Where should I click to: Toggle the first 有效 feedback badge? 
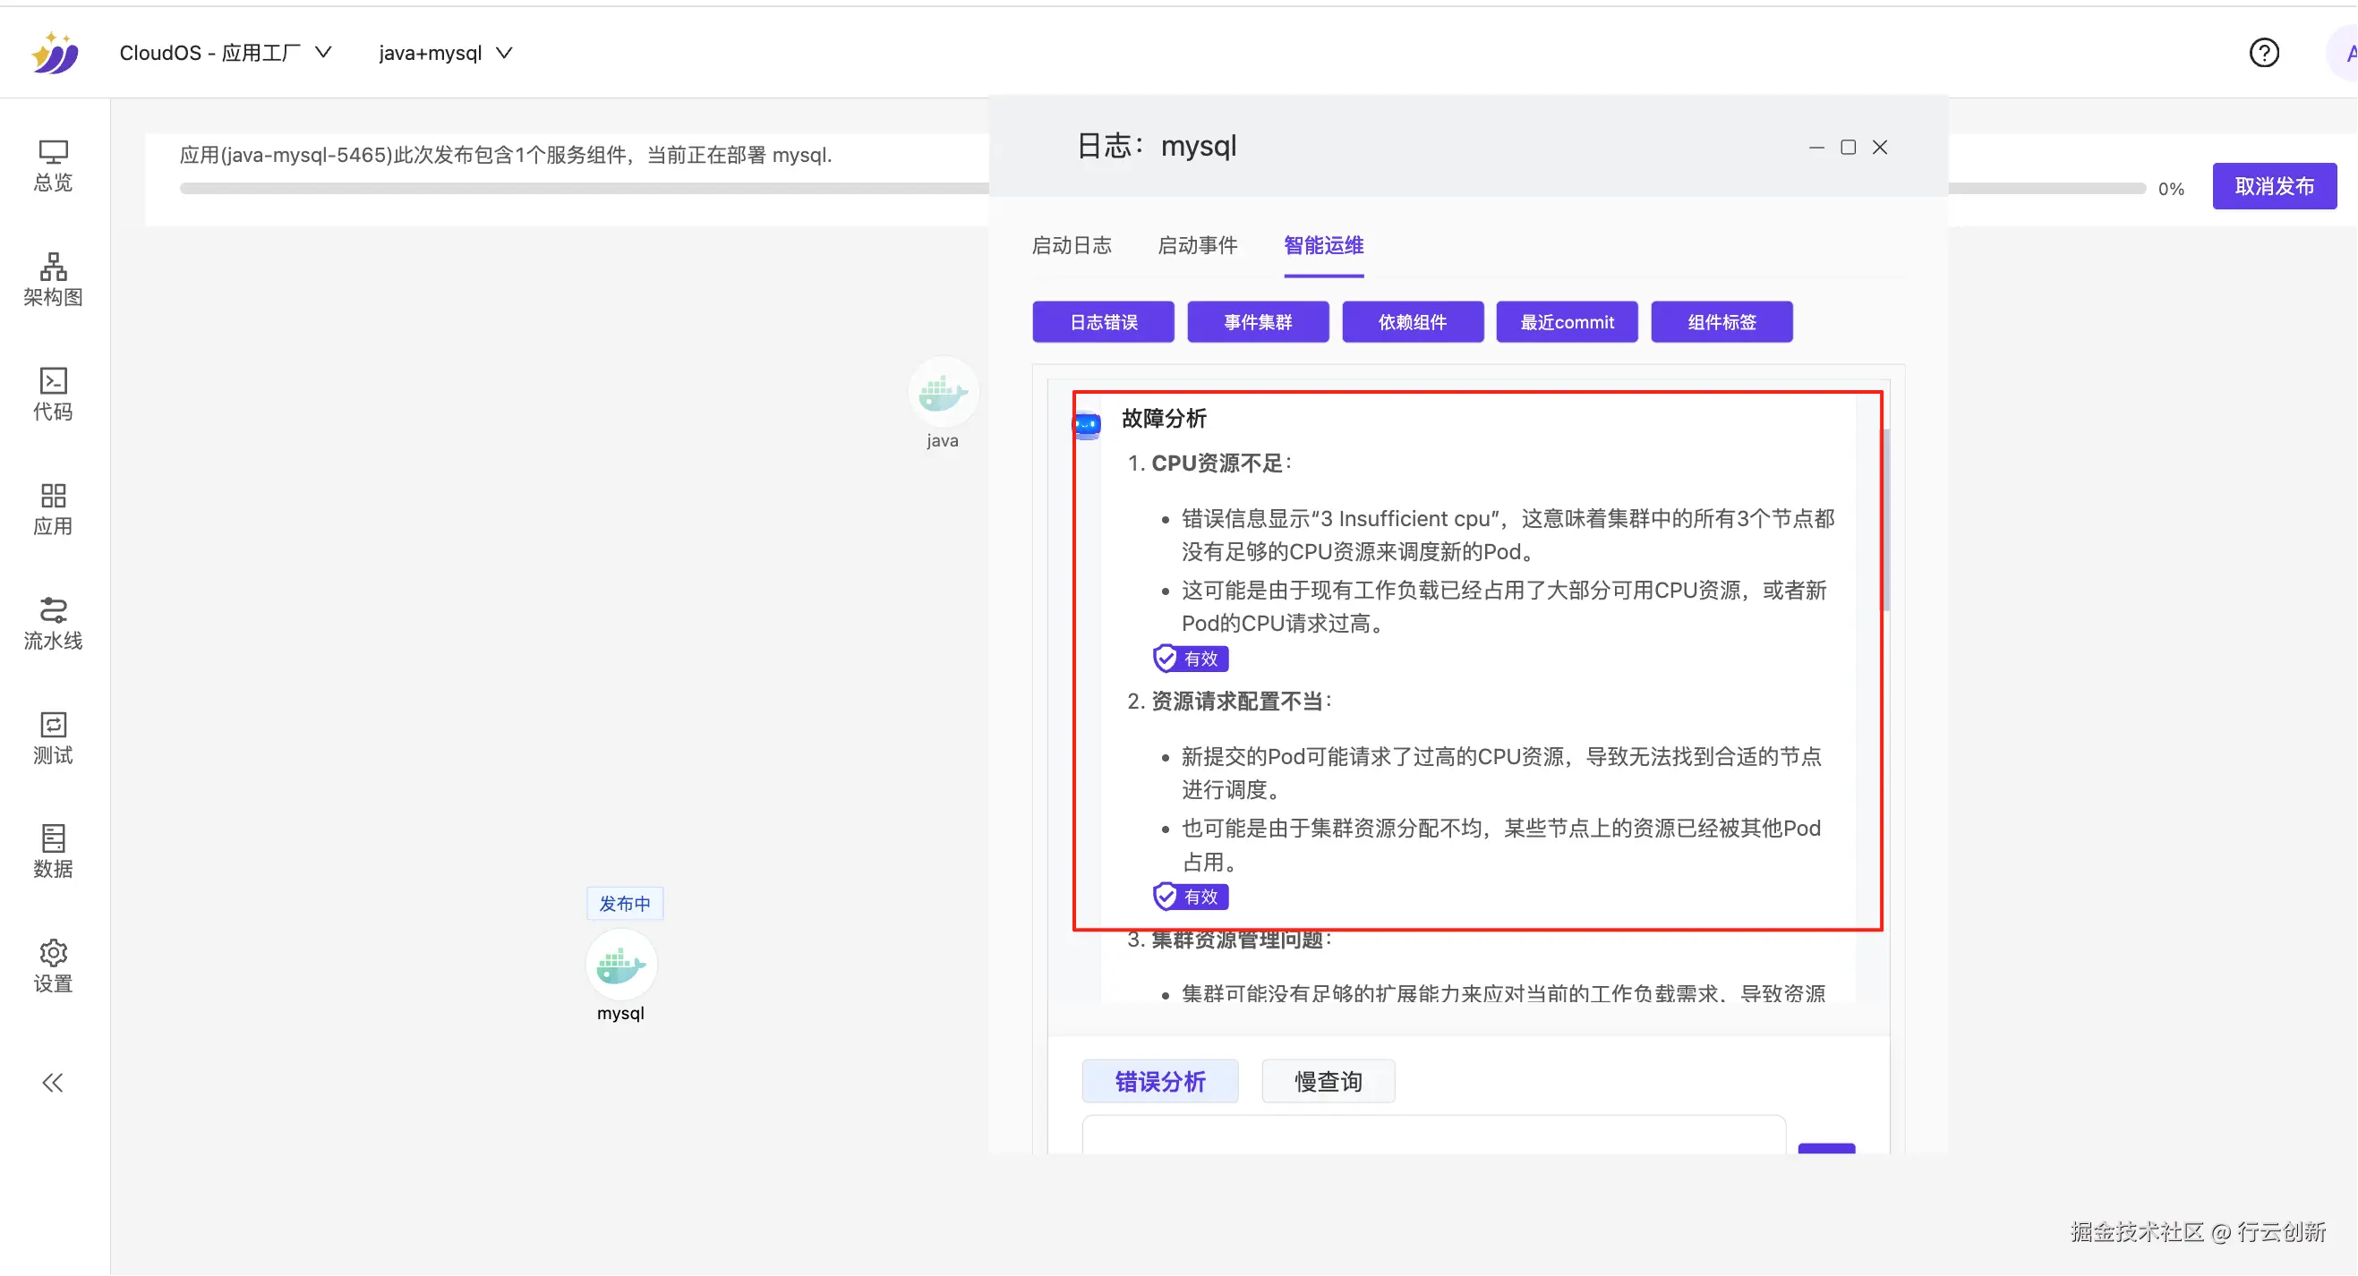pos(1190,659)
